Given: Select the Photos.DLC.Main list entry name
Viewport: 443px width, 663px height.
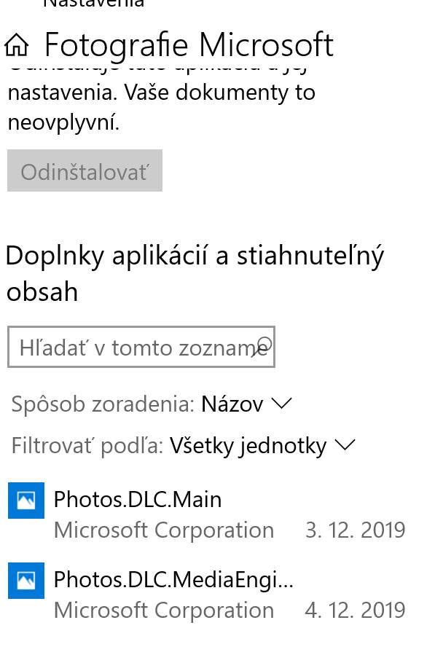Looking at the screenshot, I should [138, 499].
